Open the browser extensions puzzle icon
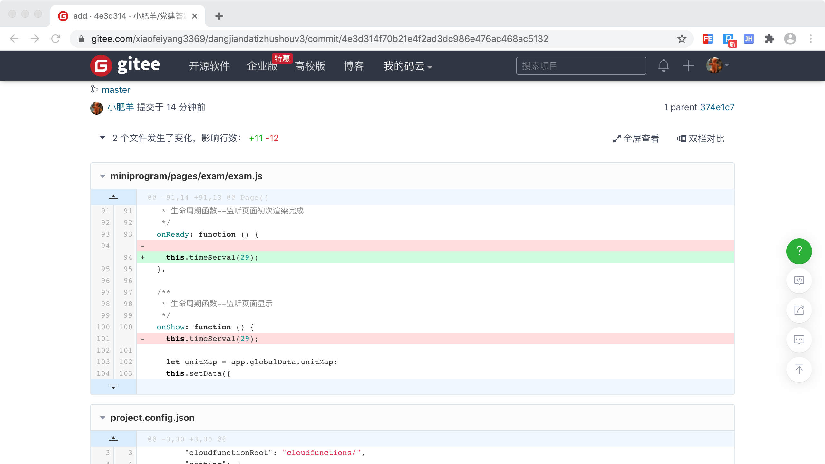The image size is (825, 464). click(769, 39)
